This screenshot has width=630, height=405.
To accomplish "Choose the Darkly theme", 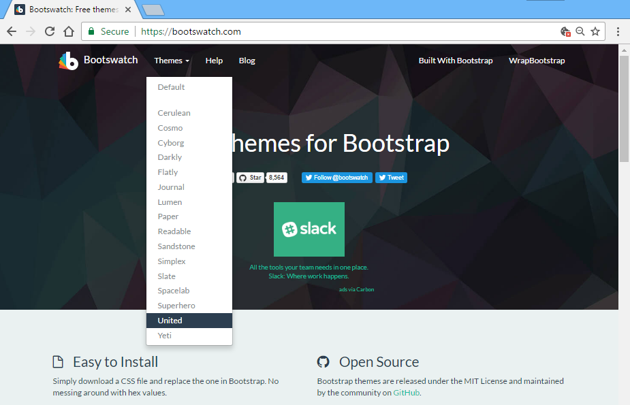I will point(189,157).
